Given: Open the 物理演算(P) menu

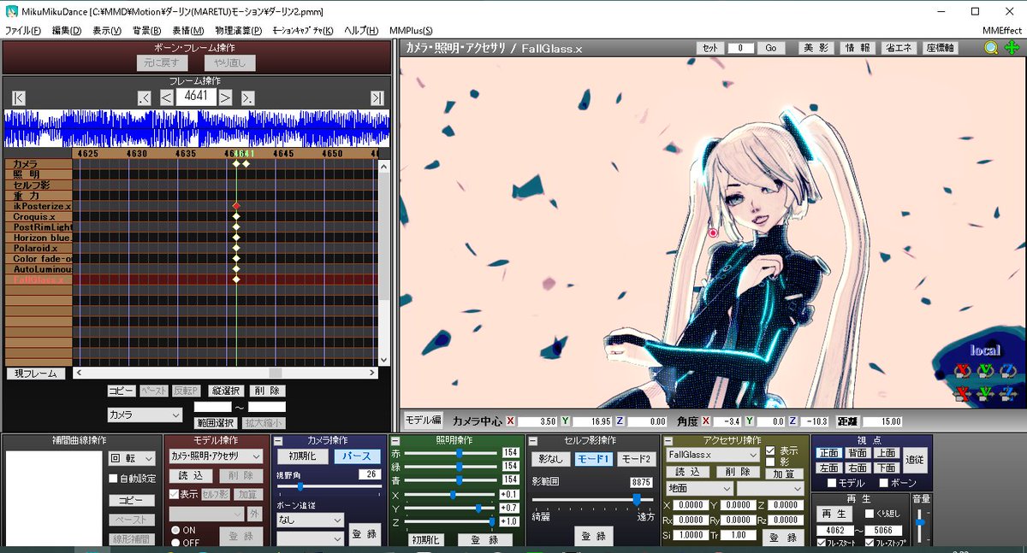Looking at the screenshot, I should [x=239, y=31].
